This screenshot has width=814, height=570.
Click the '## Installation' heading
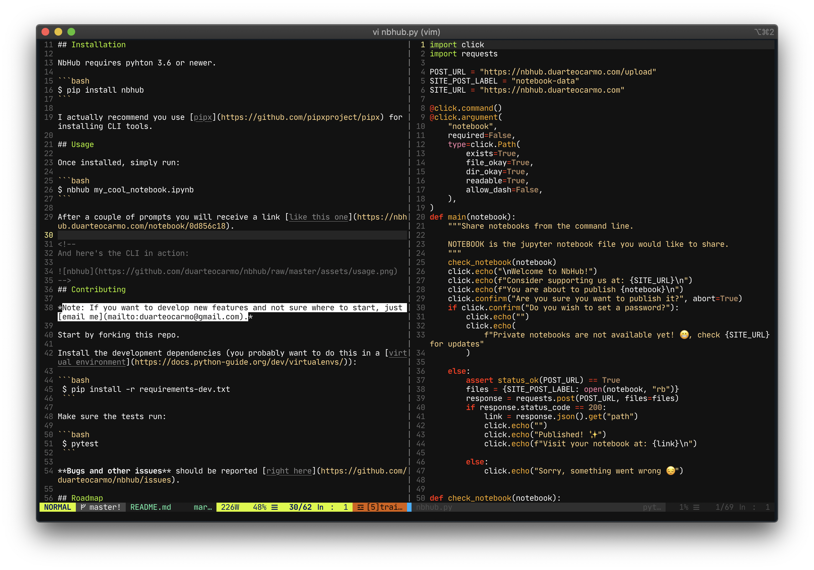(x=92, y=45)
